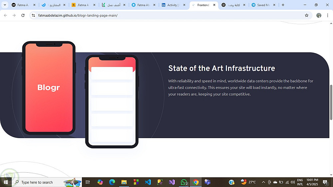Open Microsoft Teams from the taskbar
The image size is (333, 187).
pyautogui.click(x=207, y=182)
